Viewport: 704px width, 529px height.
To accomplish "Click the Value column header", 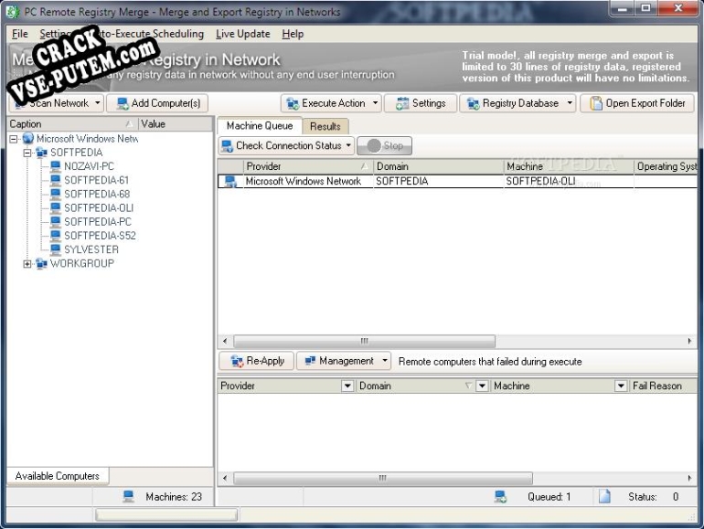I will coord(176,124).
